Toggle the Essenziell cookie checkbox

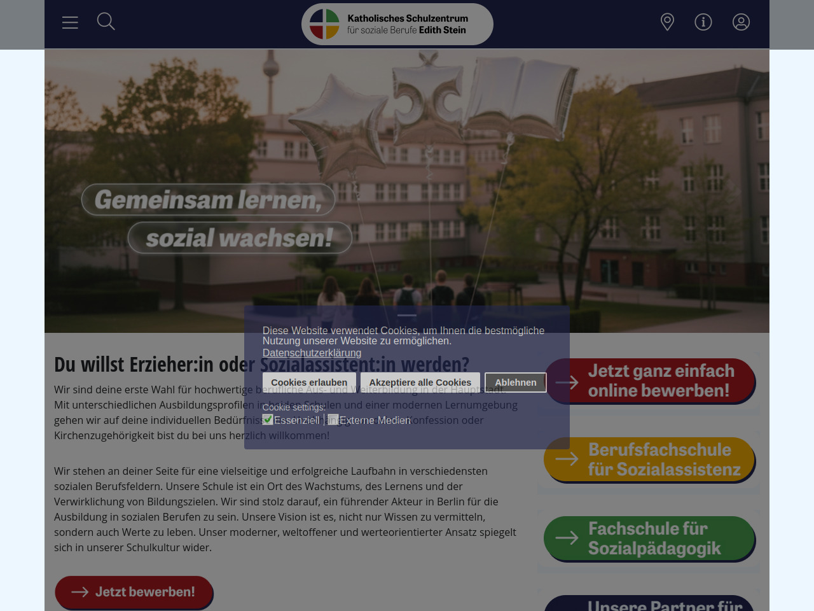[x=268, y=419]
